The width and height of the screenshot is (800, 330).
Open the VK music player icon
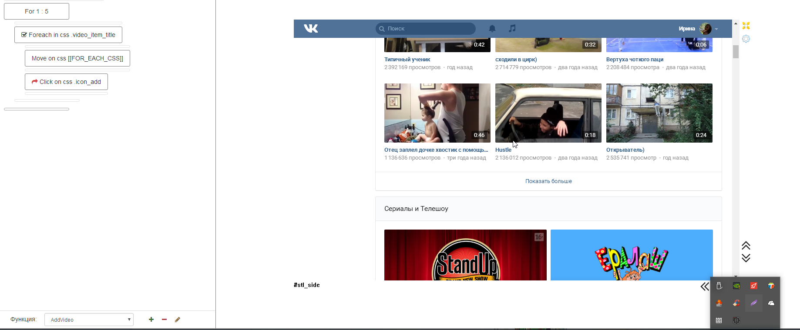(x=512, y=28)
